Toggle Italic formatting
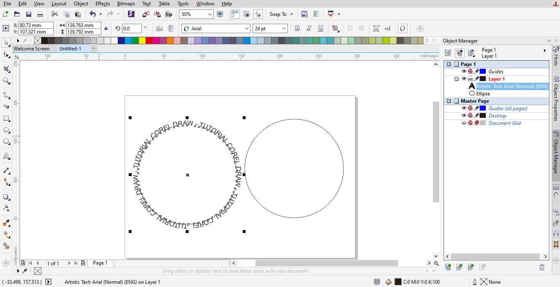Screen dimensions: 560x287 [309, 29]
